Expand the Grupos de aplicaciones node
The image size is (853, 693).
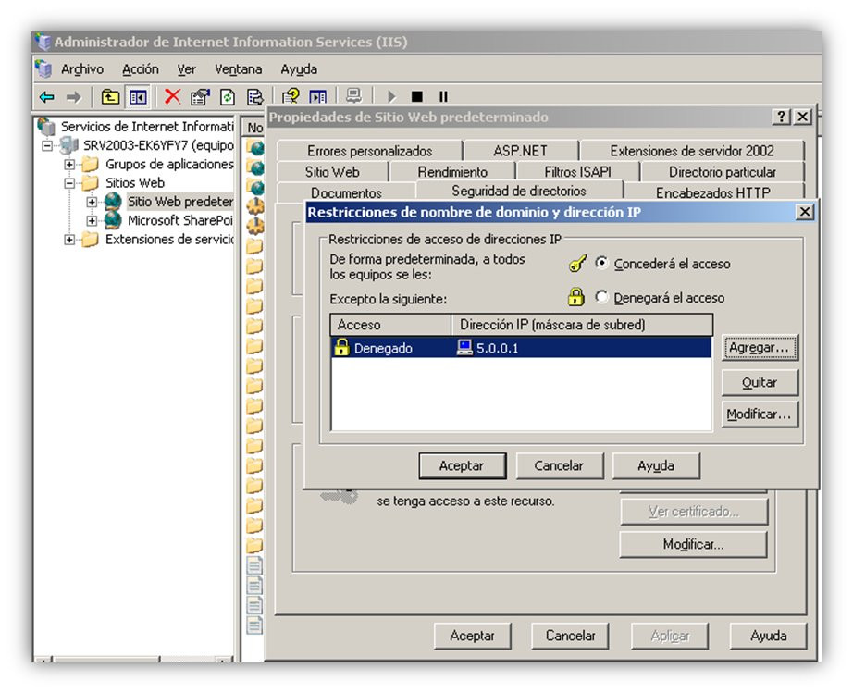(69, 164)
